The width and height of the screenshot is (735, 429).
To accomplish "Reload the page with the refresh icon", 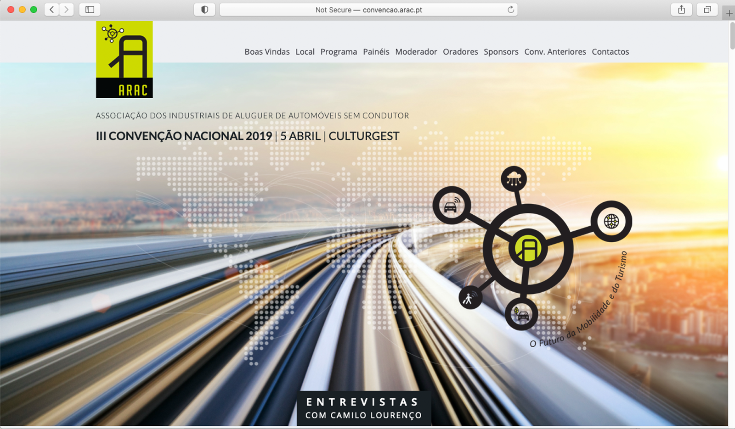I will (x=510, y=10).
